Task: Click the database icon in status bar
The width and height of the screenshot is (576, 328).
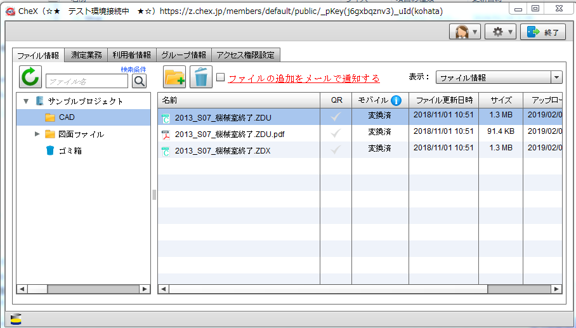Action: [x=16, y=319]
